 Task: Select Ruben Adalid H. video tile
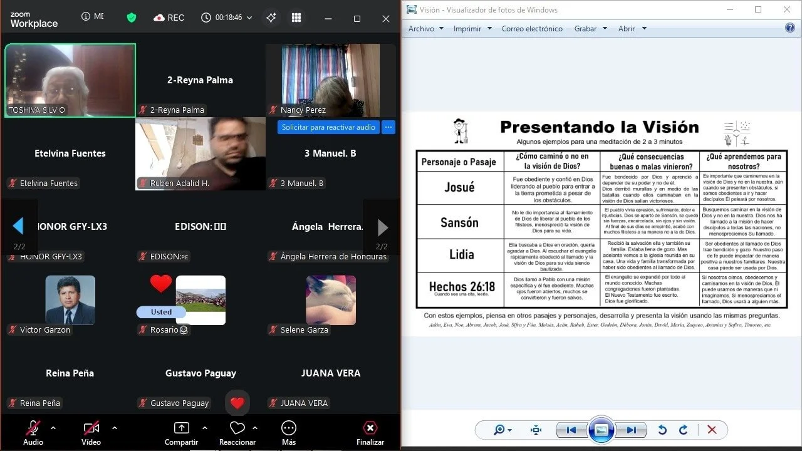tap(200, 153)
